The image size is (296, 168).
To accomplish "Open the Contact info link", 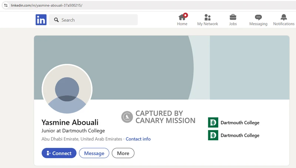I will [x=138, y=139].
